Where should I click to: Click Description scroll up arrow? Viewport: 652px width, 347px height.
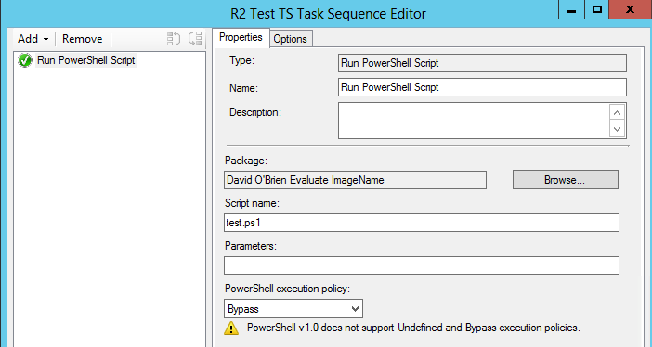[x=618, y=112]
